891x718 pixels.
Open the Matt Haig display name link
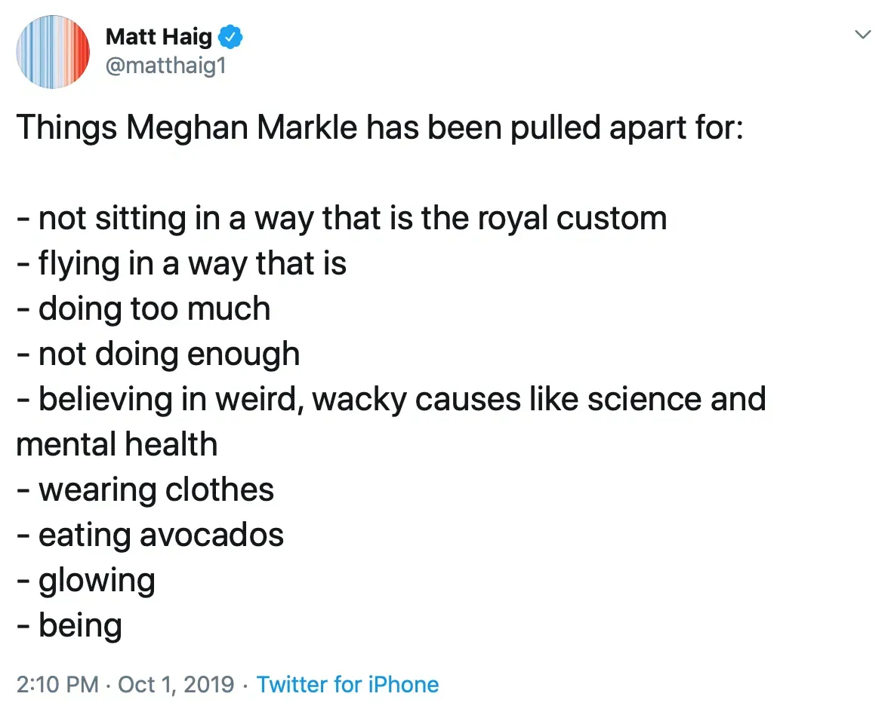(x=159, y=36)
